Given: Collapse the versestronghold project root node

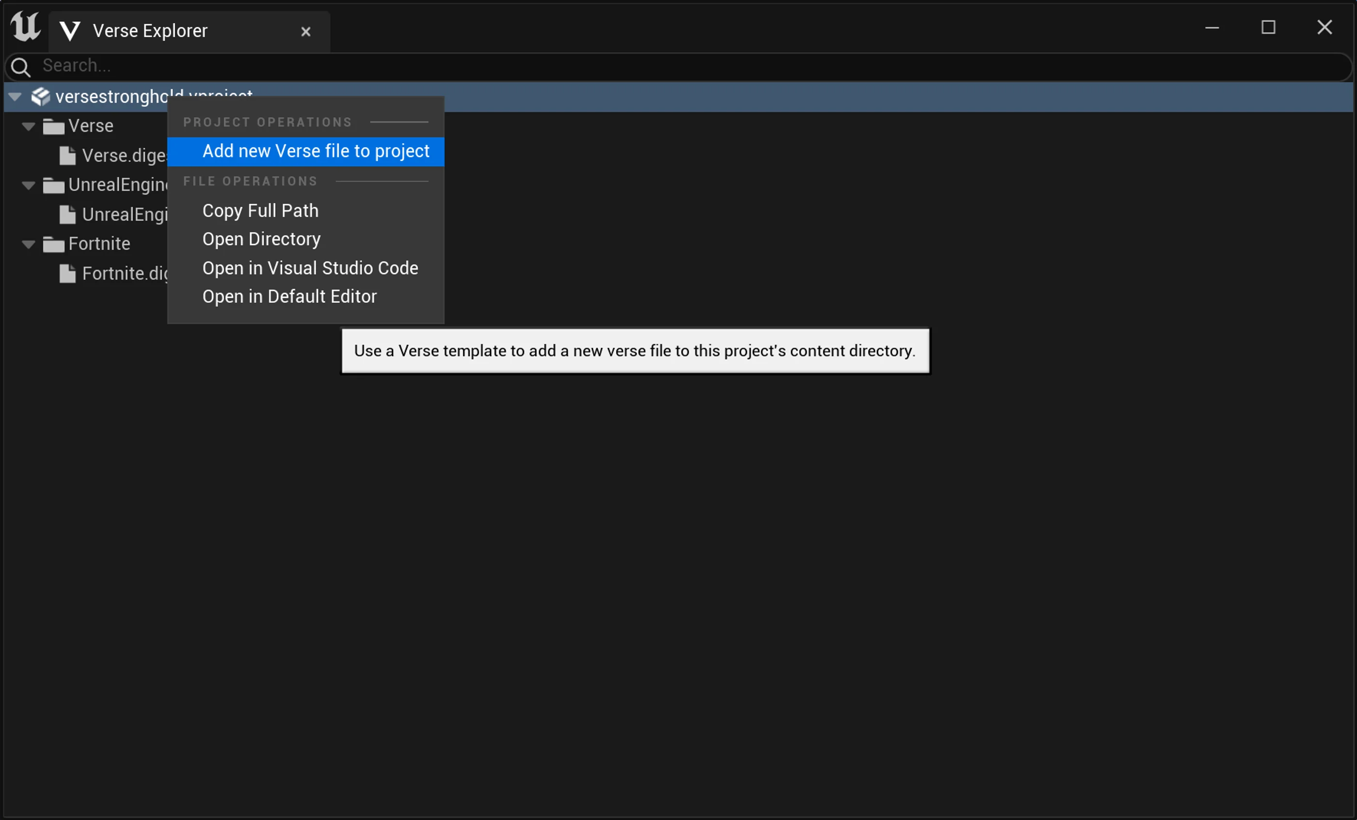Looking at the screenshot, I should (x=15, y=97).
